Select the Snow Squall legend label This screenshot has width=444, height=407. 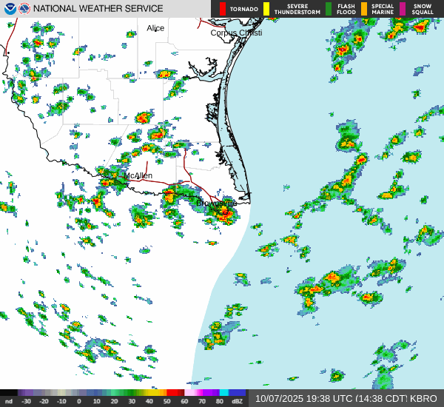click(x=423, y=9)
